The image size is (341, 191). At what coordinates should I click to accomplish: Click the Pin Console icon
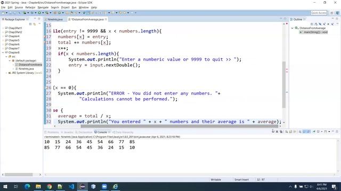(x=314, y=132)
